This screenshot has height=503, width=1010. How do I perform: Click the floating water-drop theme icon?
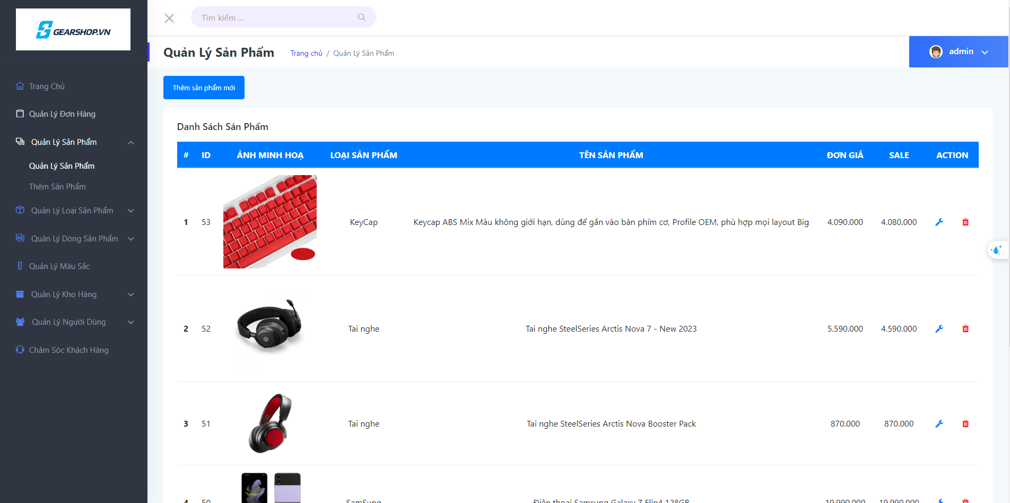(997, 250)
